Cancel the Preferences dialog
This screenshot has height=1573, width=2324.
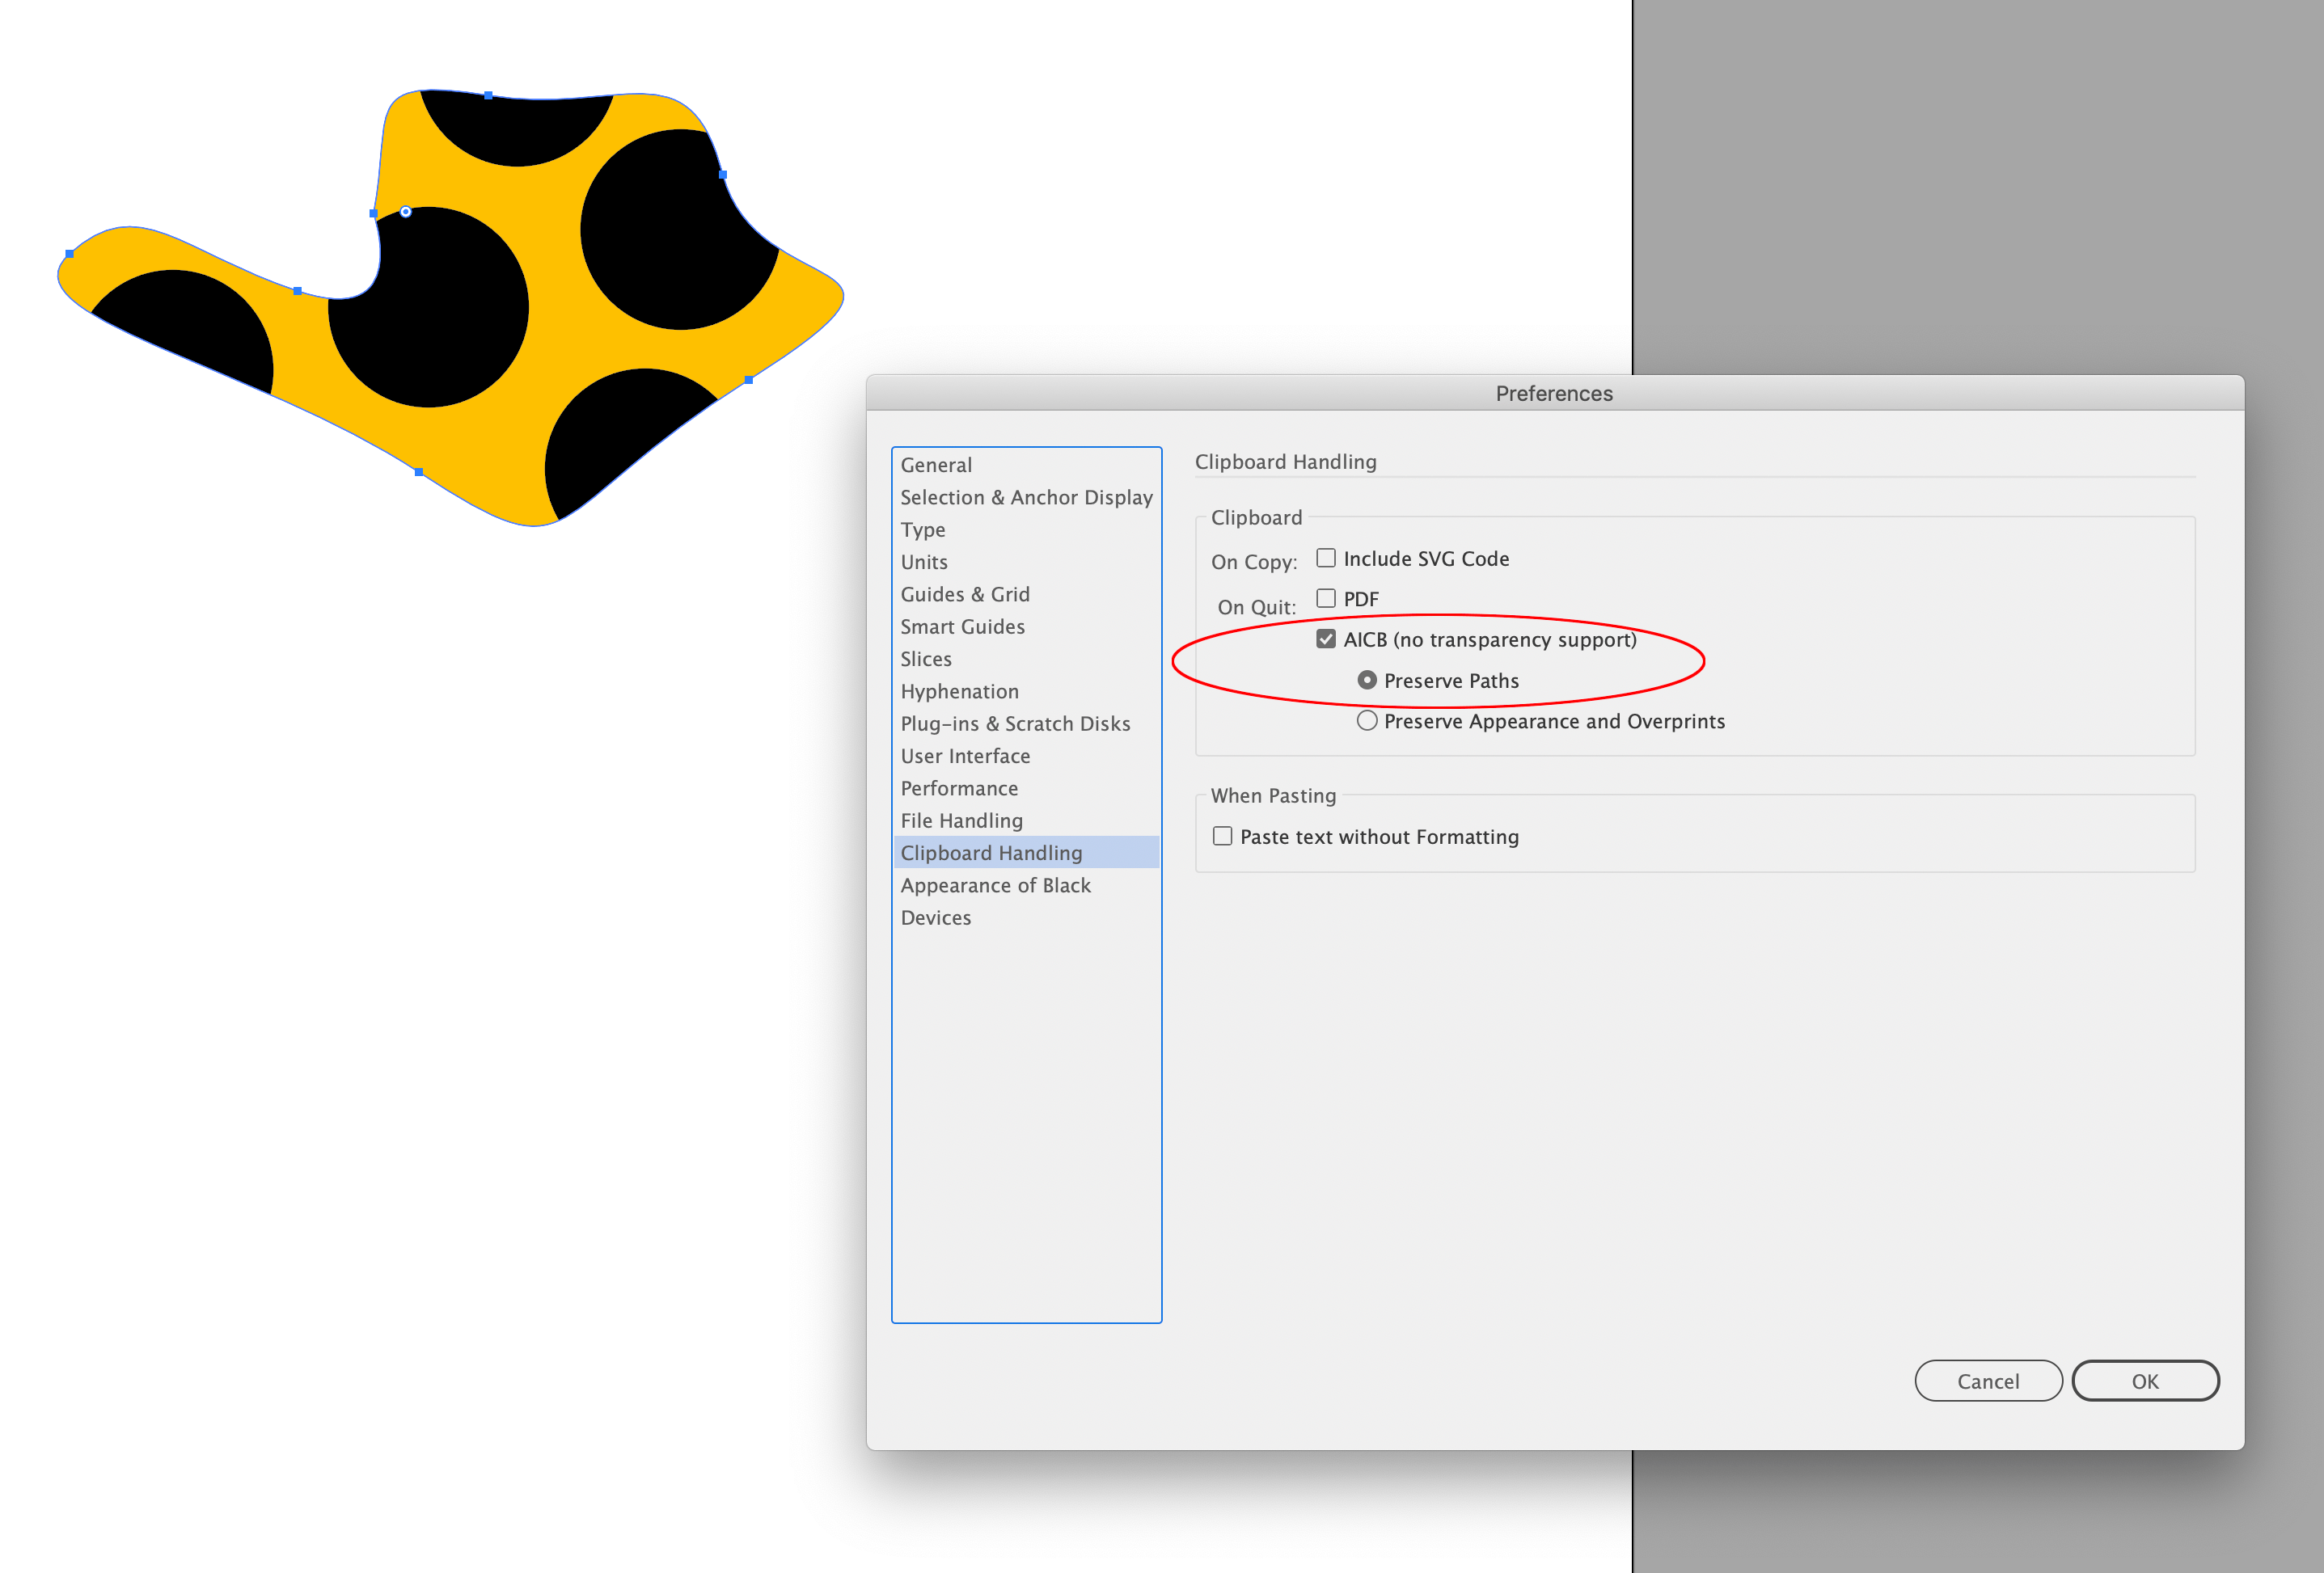tap(1988, 1380)
